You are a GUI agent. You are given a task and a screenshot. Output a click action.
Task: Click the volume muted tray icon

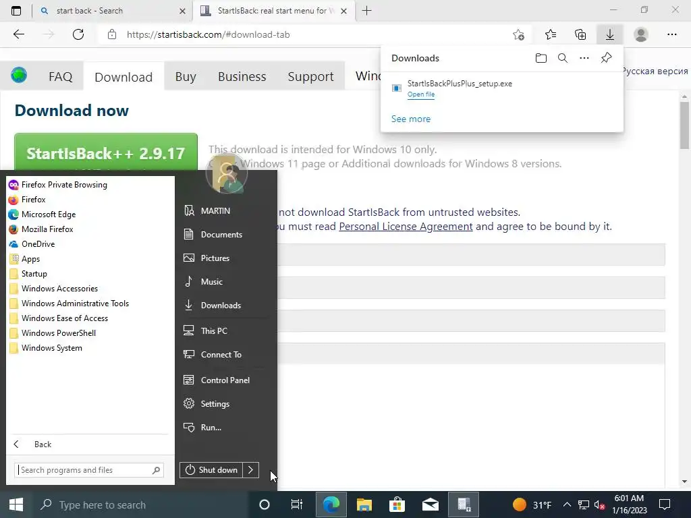click(599, 505)
